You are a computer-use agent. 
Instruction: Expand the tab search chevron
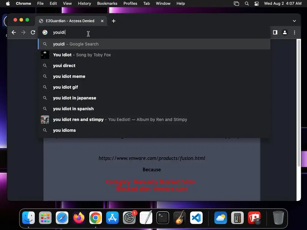pyautogui.click(x=294, y=21)
